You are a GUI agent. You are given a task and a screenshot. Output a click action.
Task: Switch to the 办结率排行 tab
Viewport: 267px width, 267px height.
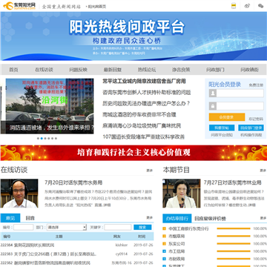[x=177, y=218]
